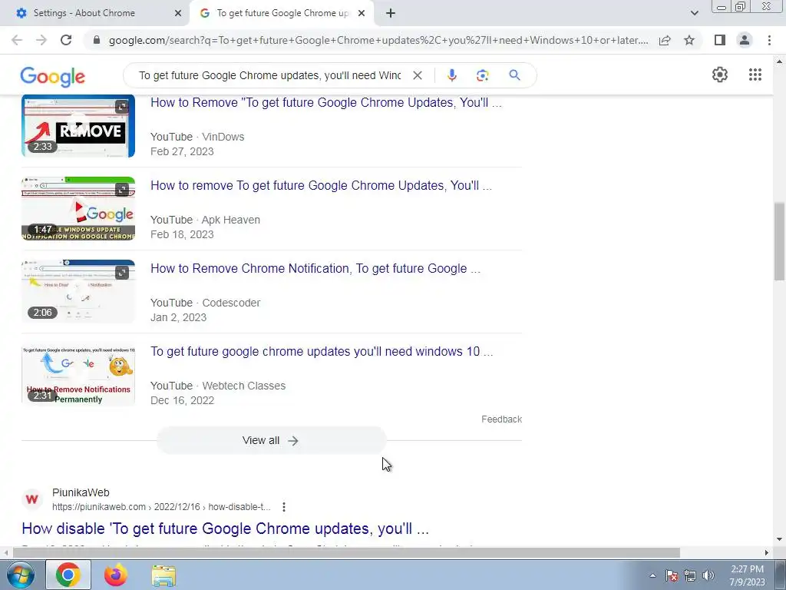The height and width of the screenshot is (590, 786).
Task: Play the 1:47 Apk Heaven video thumbnail
Action: tap(78, 208)
